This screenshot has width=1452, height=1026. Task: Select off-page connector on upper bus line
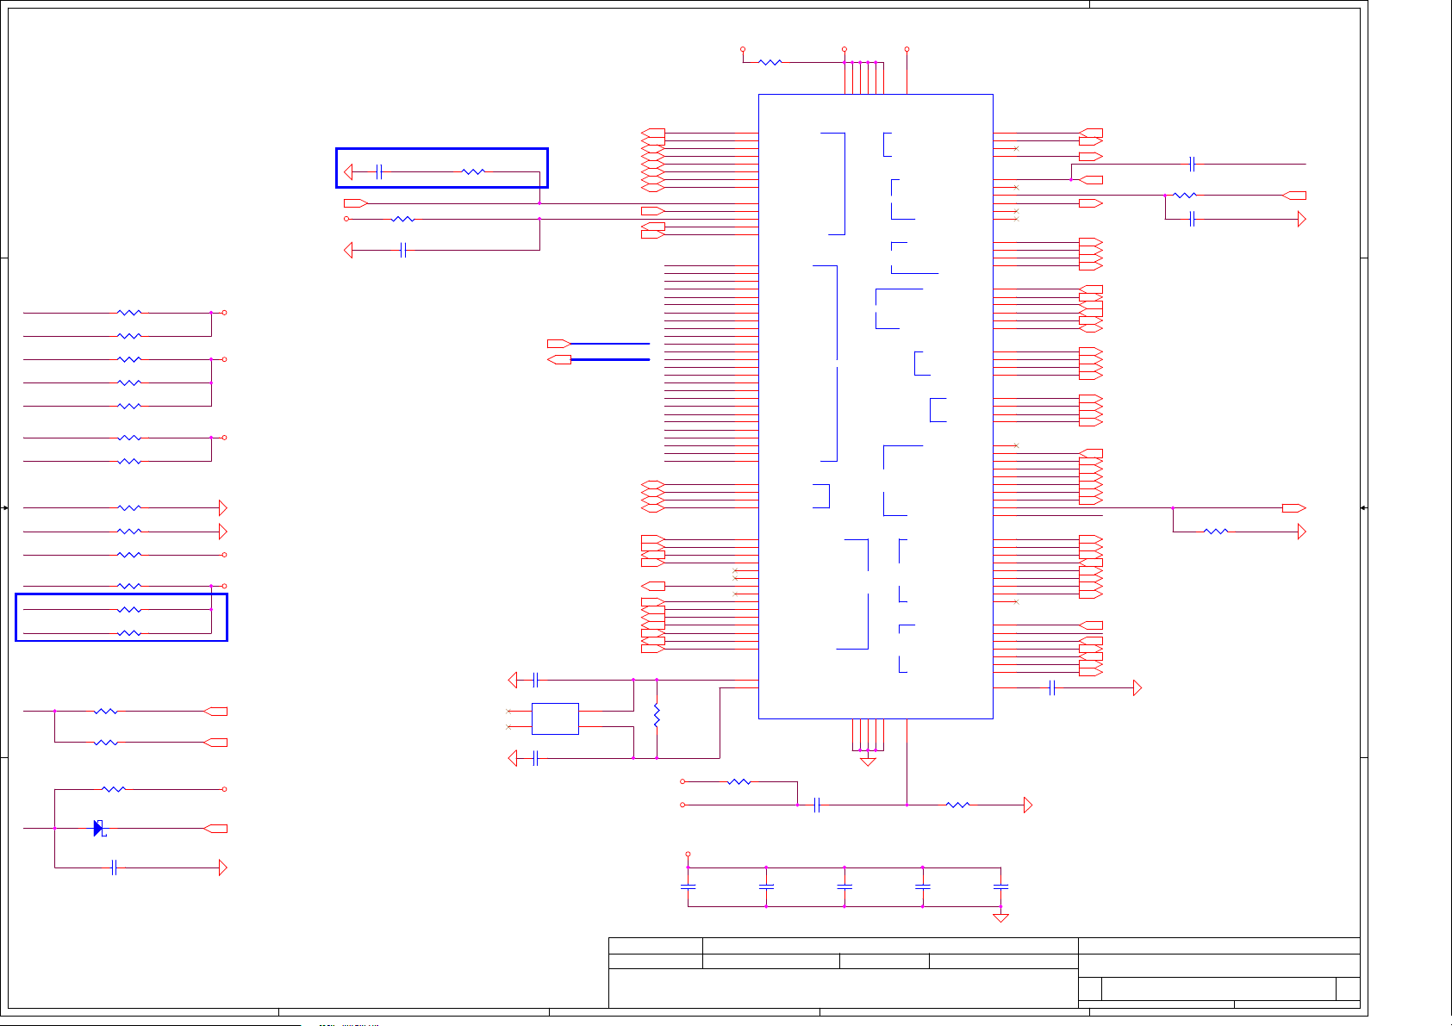(x=558, y=344)
